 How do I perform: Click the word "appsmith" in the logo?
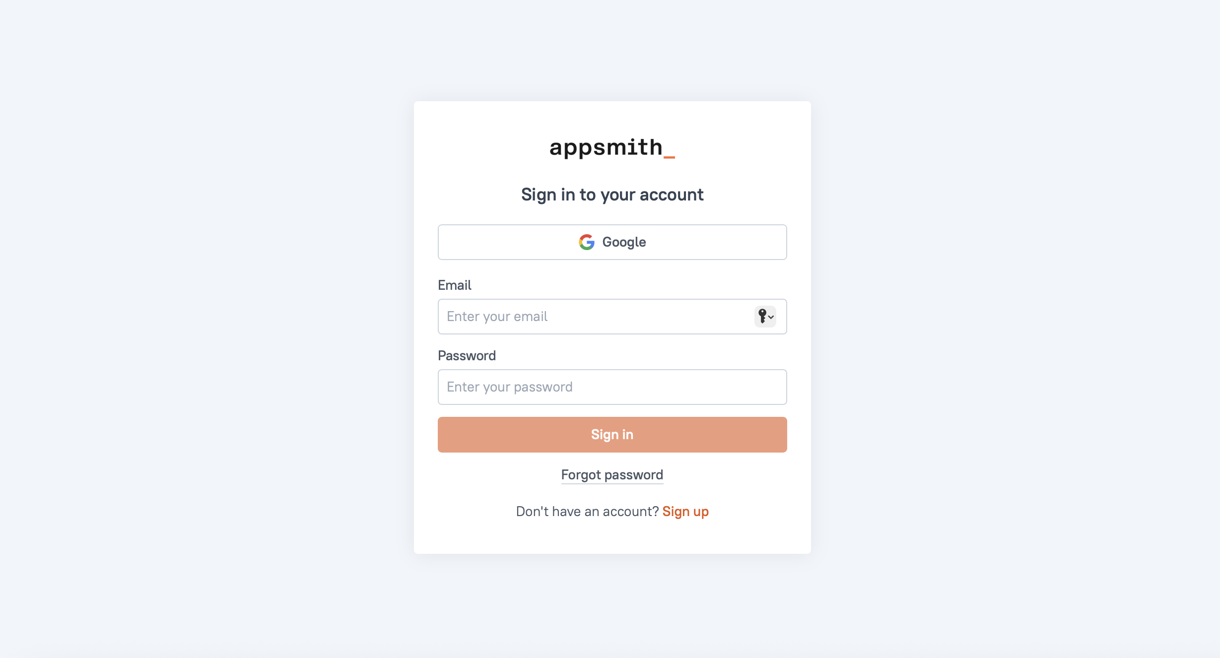click(x=606, y=148)
